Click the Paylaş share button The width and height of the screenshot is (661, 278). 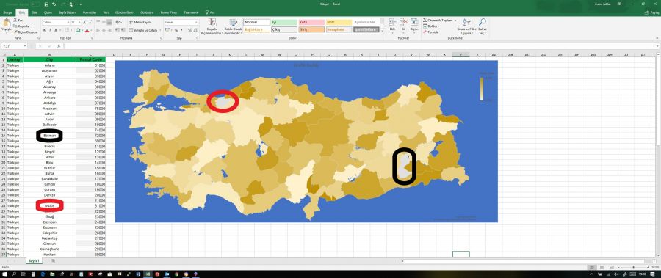pyautogui.click(x=652, y=12)
